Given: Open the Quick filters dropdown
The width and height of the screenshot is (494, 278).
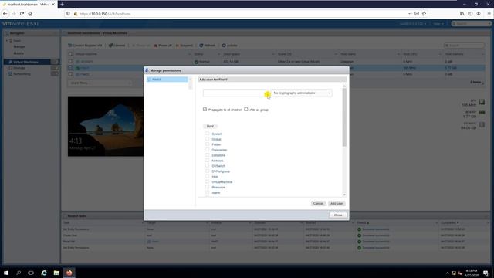Looking at the screenshot, I should 100,83.
